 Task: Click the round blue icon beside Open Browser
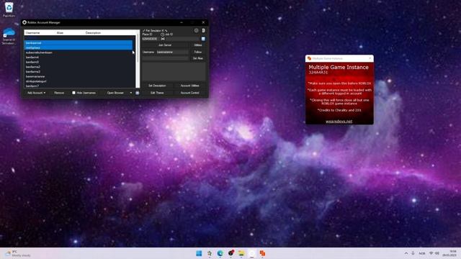coord(138,93)
